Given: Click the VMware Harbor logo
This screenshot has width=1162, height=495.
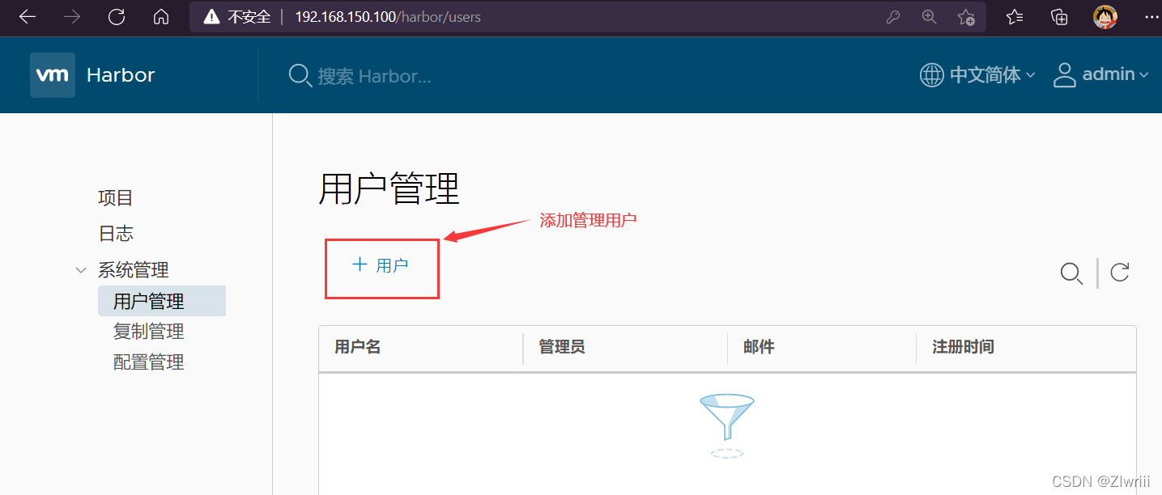Looking at the screenshot, I should [x=53, y=75].
